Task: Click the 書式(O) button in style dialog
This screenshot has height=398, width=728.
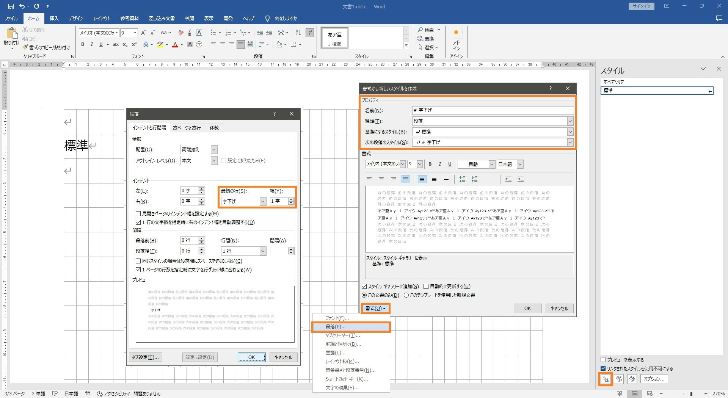Action: 375,309
